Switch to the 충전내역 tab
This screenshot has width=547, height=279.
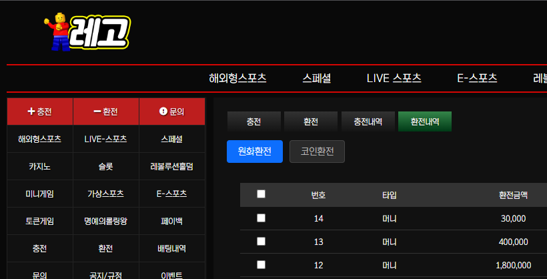coord(368,121)
